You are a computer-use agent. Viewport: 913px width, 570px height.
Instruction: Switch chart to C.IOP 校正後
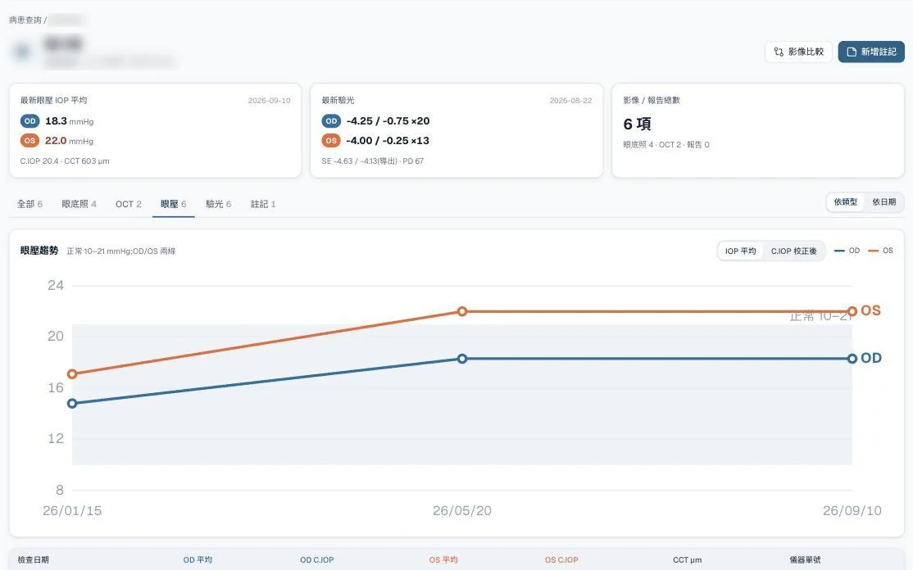[793, 251]
